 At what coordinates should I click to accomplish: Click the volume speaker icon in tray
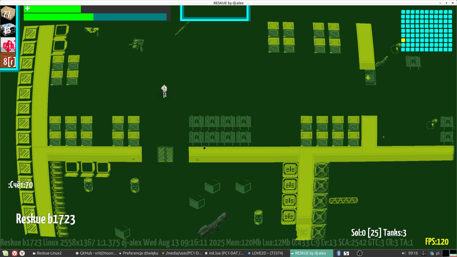pyautogui.click(x=403, y=253)
